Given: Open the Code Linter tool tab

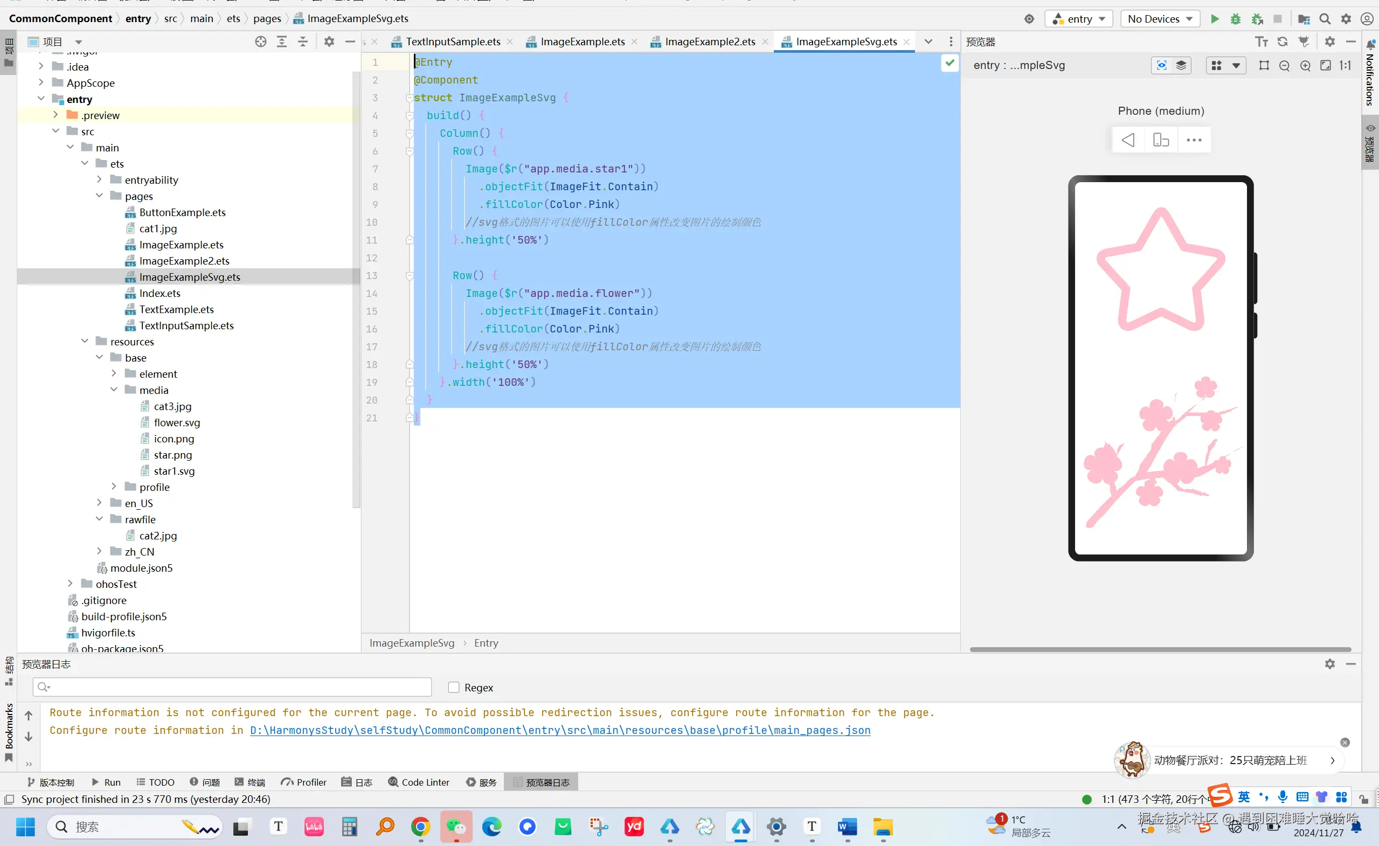Looking at the screenshot, I should point(419,782).
